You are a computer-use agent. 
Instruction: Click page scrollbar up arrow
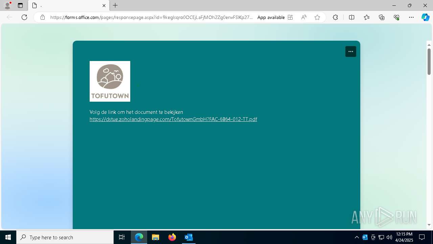click(429, 45)
